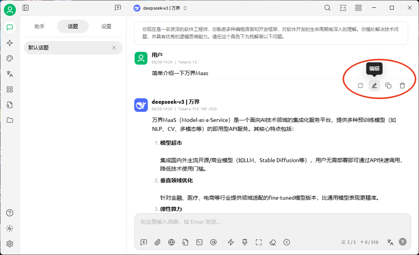Clear the chat with the eraser icon
Screen dimensions: 419x255
273,242
